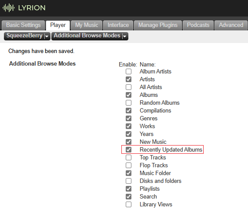Click the 'Changes have been saved.' message
The height and width of the screenshot is (212, 248).
click(41, 51)
